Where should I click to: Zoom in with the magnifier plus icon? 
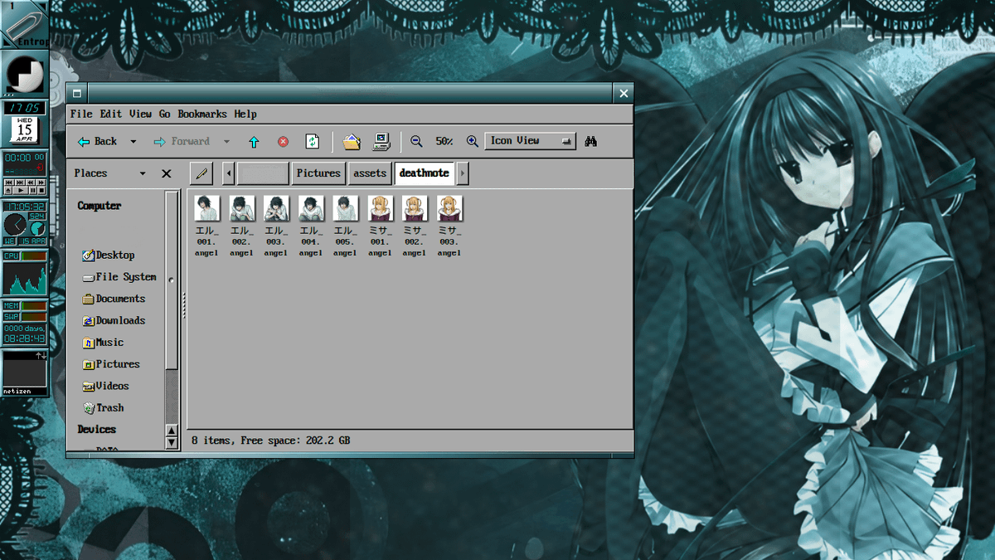pyautogui.click(x=471, y=141)
